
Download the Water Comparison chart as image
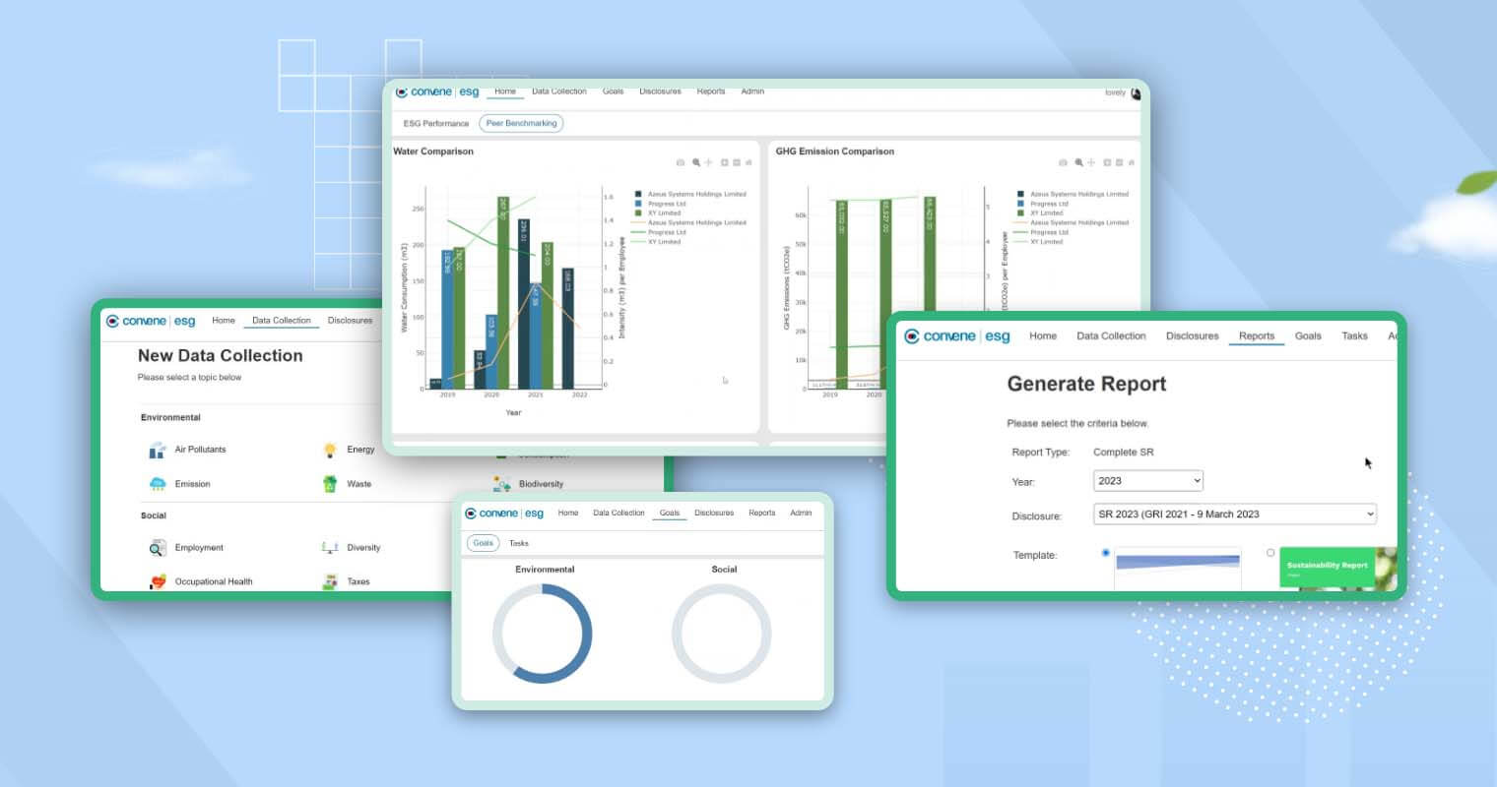click(681, 162)
